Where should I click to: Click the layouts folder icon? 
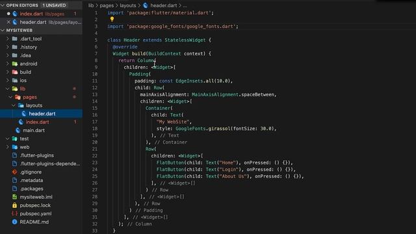point(21,105)
